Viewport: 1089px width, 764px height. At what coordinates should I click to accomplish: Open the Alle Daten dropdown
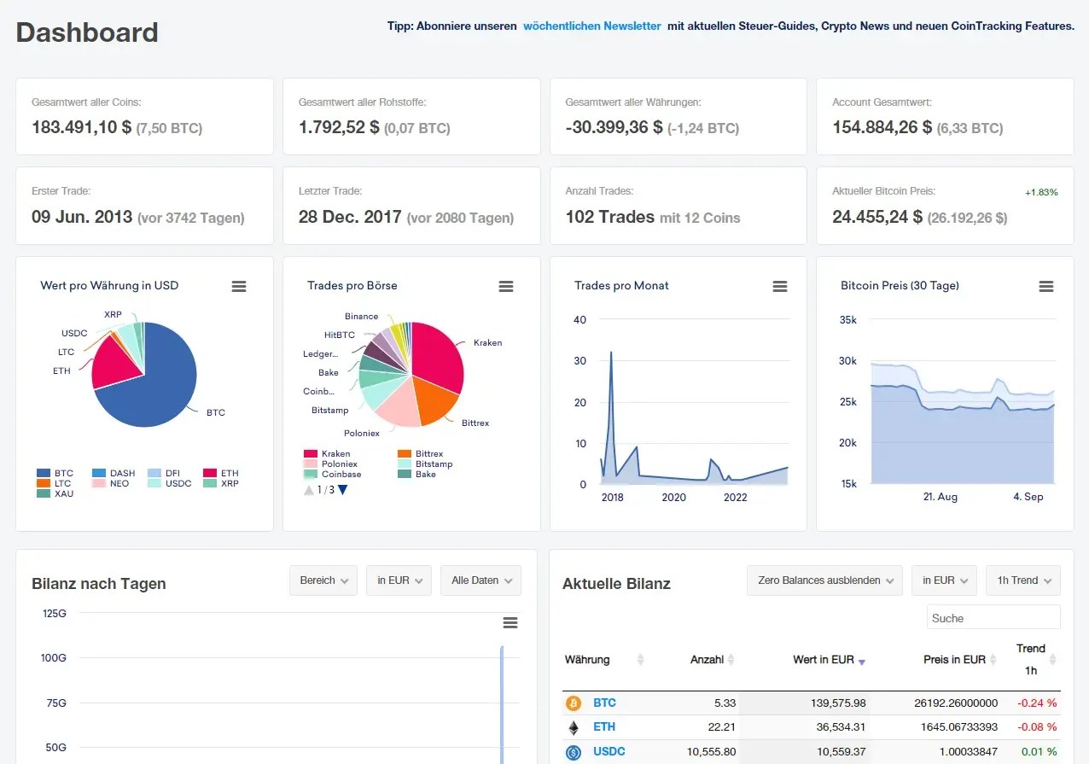coord(480,580)
